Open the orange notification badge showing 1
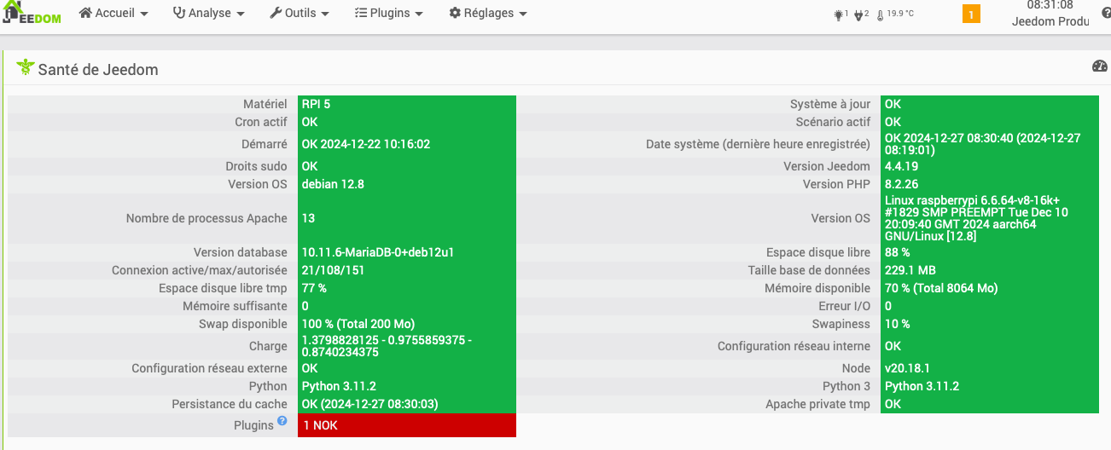 971,14
